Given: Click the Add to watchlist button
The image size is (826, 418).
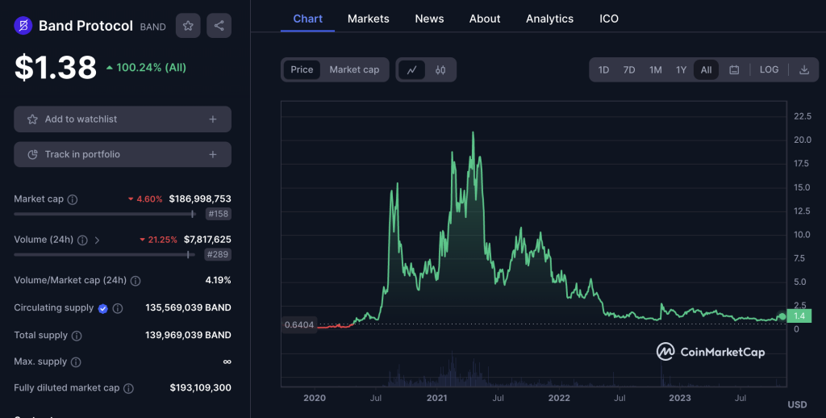Looking at the screenshot, I should tap(123, 119).
